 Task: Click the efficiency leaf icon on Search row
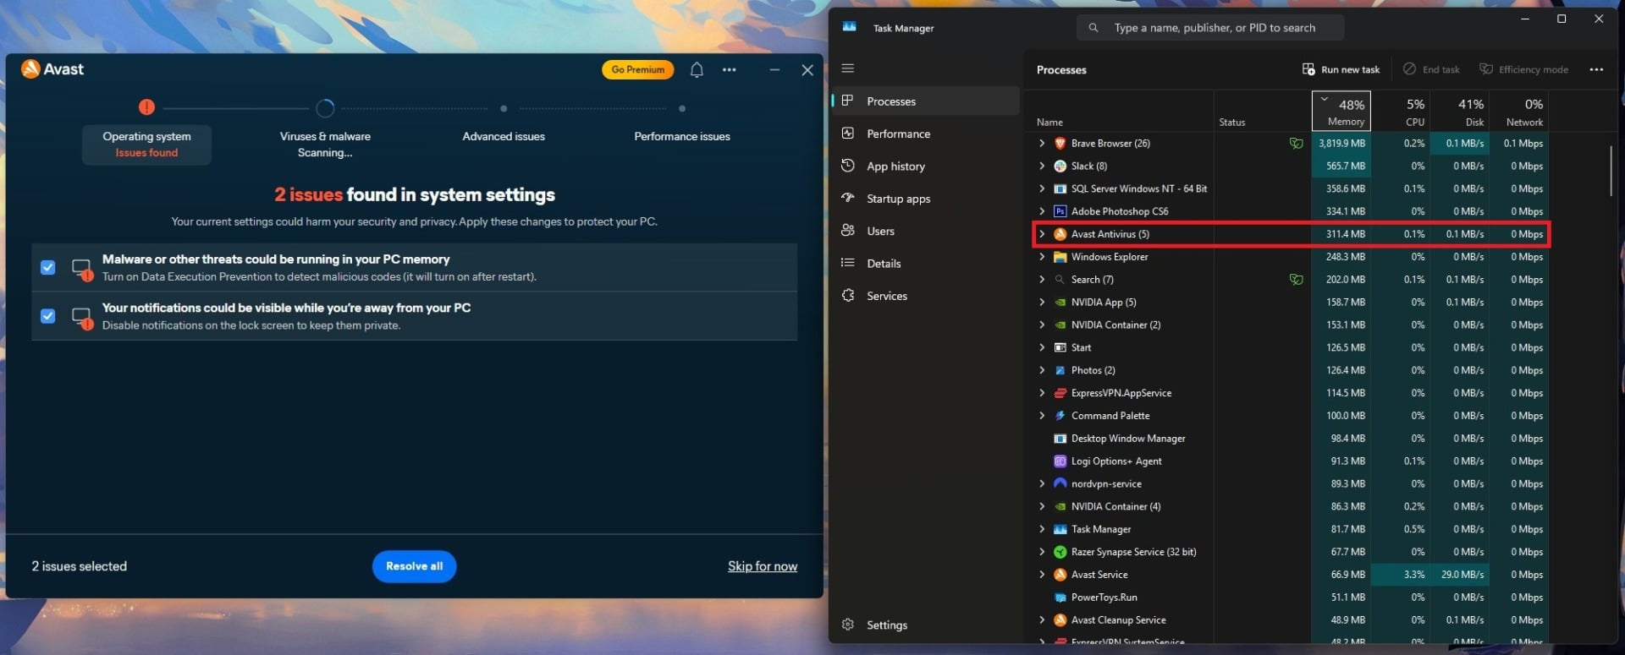coord(1296,280)
